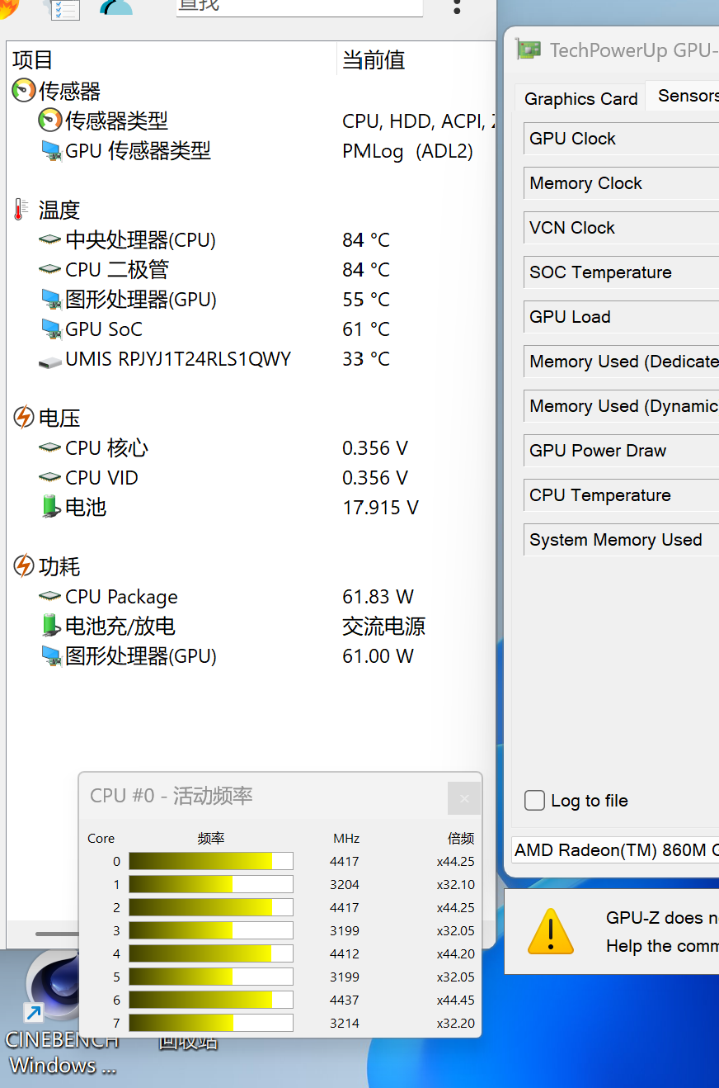Click the GPU 传感器类型 row icon

51,151
